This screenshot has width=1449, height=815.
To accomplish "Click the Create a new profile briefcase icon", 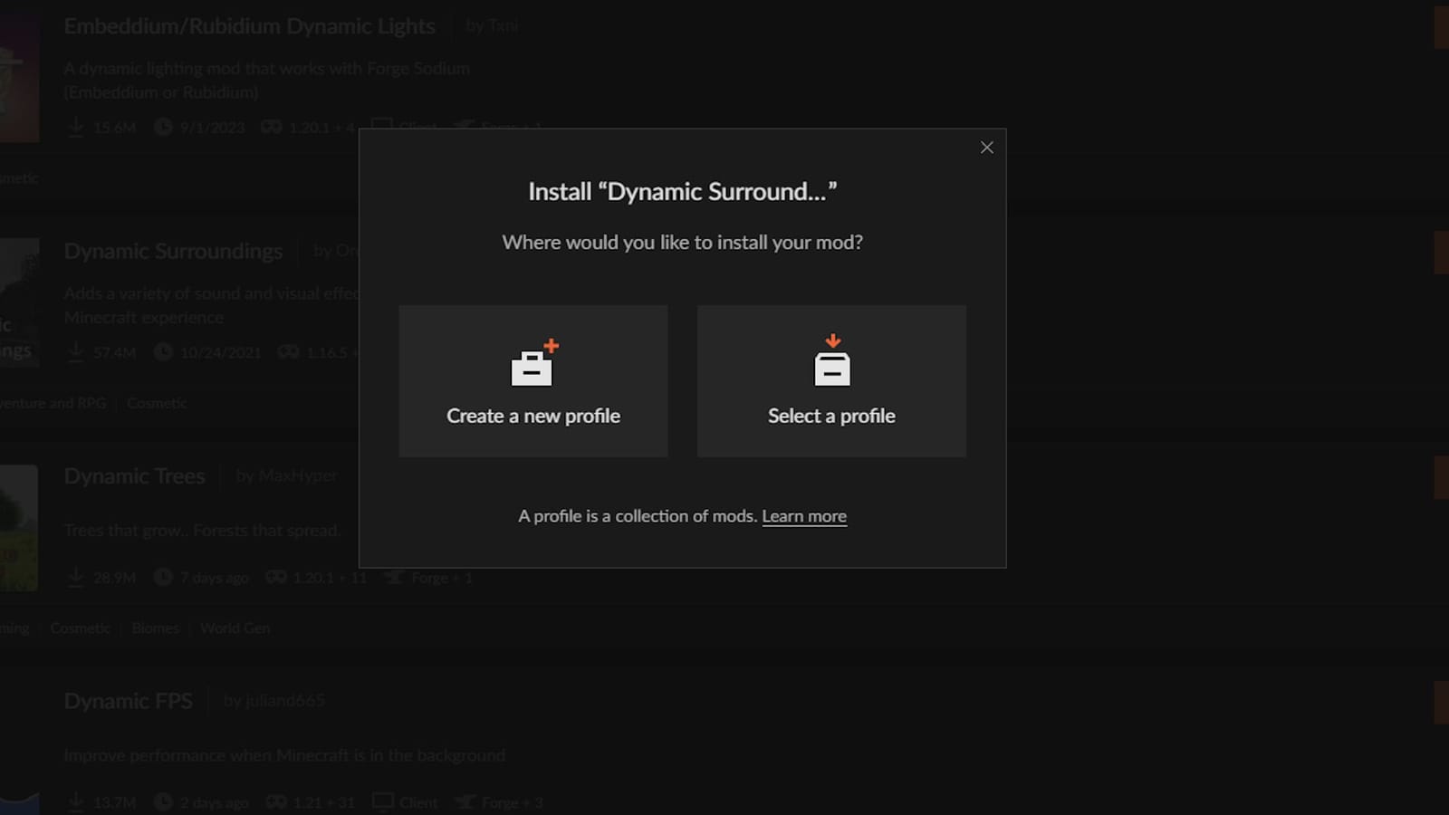I will click(533, 364).
